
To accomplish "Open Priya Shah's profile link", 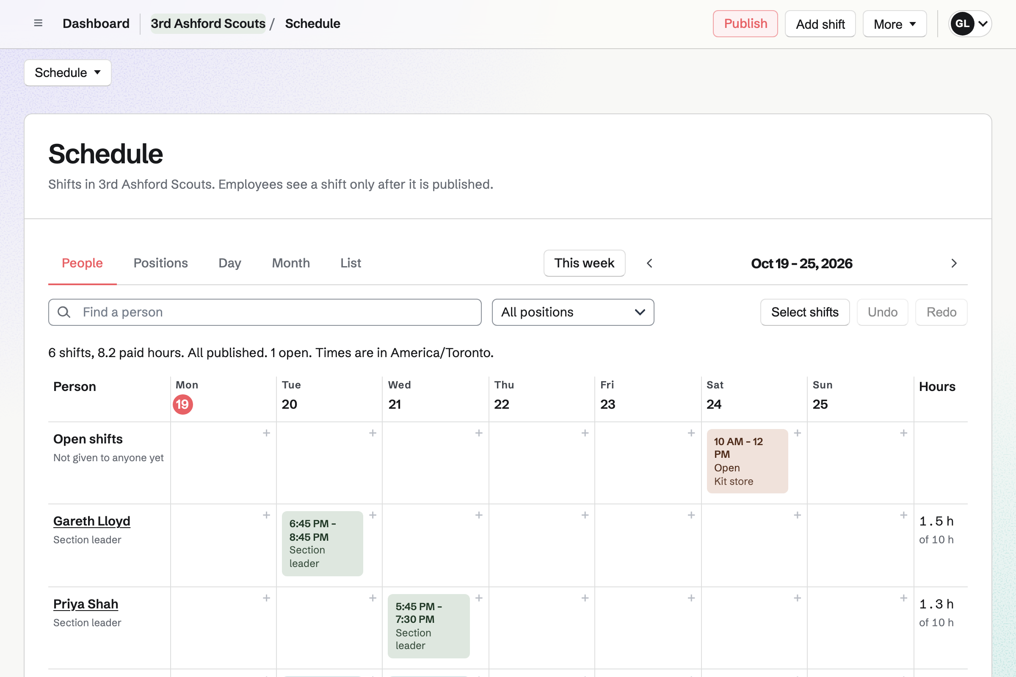I will pos(86,604).
